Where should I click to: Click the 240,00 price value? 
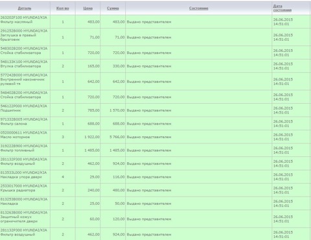(x=93, y=190)
